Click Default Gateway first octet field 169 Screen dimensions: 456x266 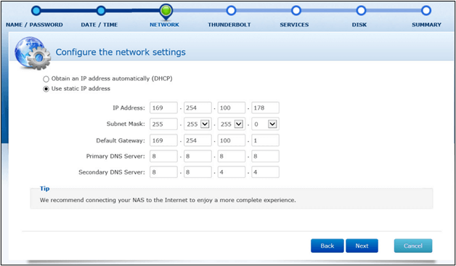tap(163, 140)
